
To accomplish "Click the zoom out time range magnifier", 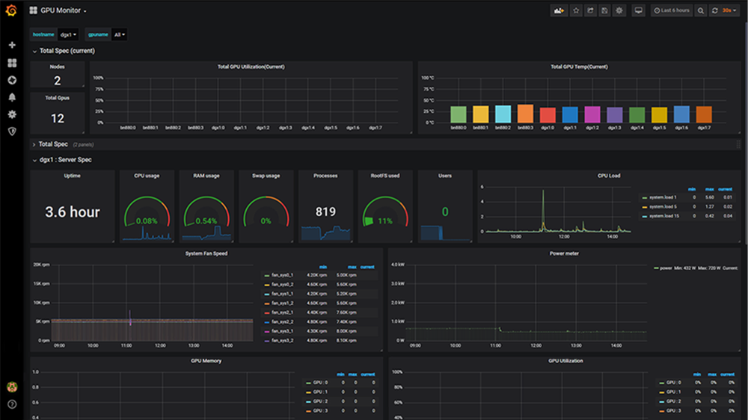I will click(700, 10).
